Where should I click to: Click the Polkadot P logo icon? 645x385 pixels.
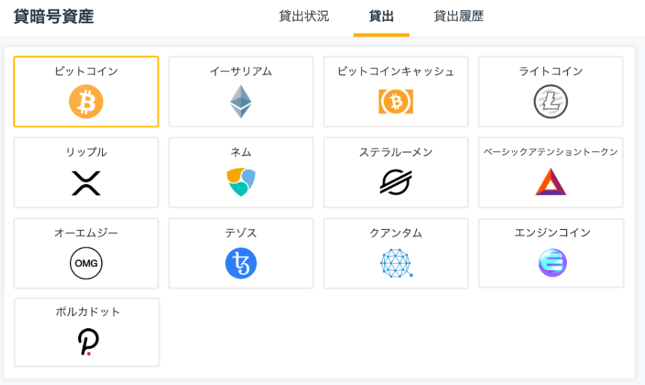tap(88, 342)
